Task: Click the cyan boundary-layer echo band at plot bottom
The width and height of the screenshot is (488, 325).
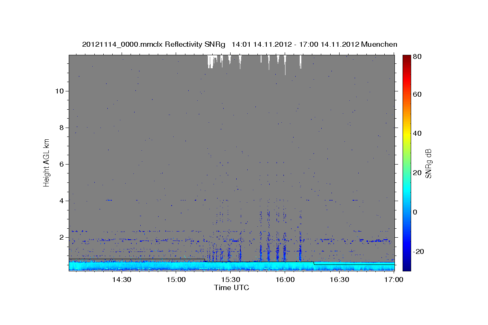Action: coord(231,266)
